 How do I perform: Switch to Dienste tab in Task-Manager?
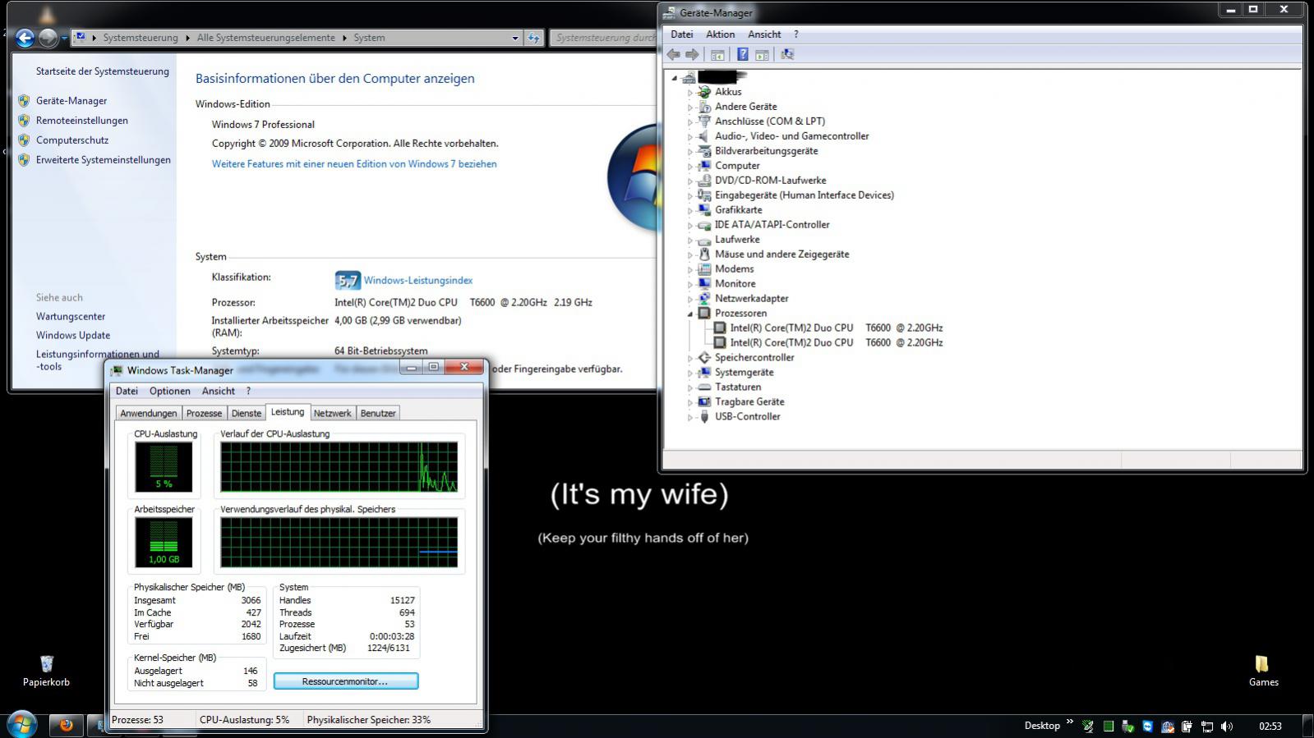246,413
